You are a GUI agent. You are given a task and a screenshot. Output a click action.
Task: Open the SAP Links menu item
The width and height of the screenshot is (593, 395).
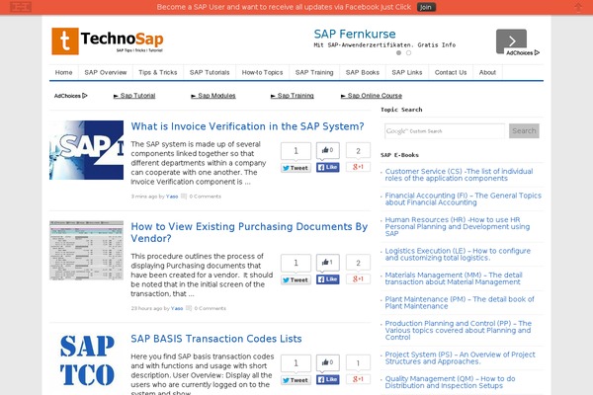tap(407, 72)
